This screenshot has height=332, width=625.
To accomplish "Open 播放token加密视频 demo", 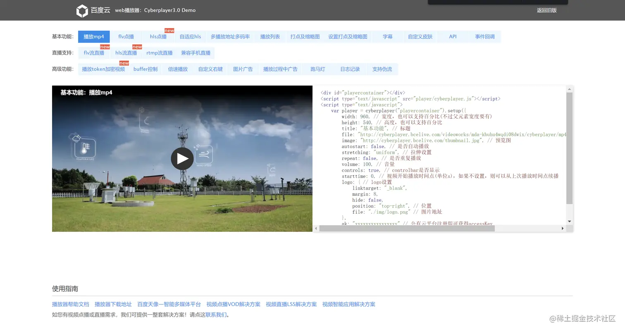I will tap(103, 69).
